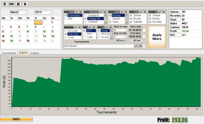204x124 pixels.
Task: Select all Room entries with checkmark icon
Action: pos(77,12)
